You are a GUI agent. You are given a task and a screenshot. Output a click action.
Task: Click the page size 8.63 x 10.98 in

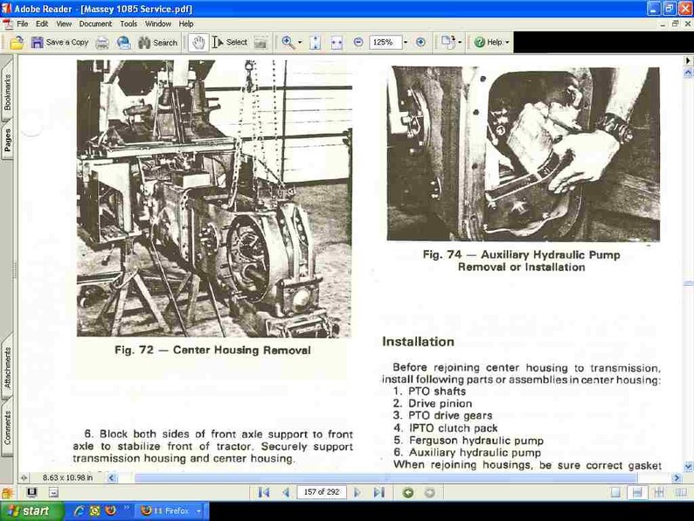(x=67, y=477)
